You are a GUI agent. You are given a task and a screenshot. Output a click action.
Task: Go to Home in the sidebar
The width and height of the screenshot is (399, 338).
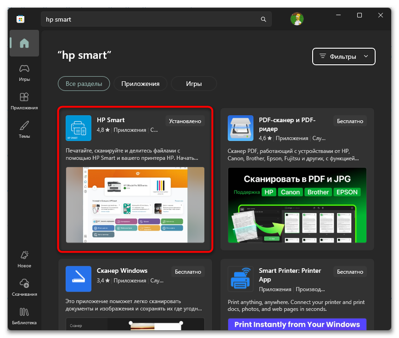[24, 43]
